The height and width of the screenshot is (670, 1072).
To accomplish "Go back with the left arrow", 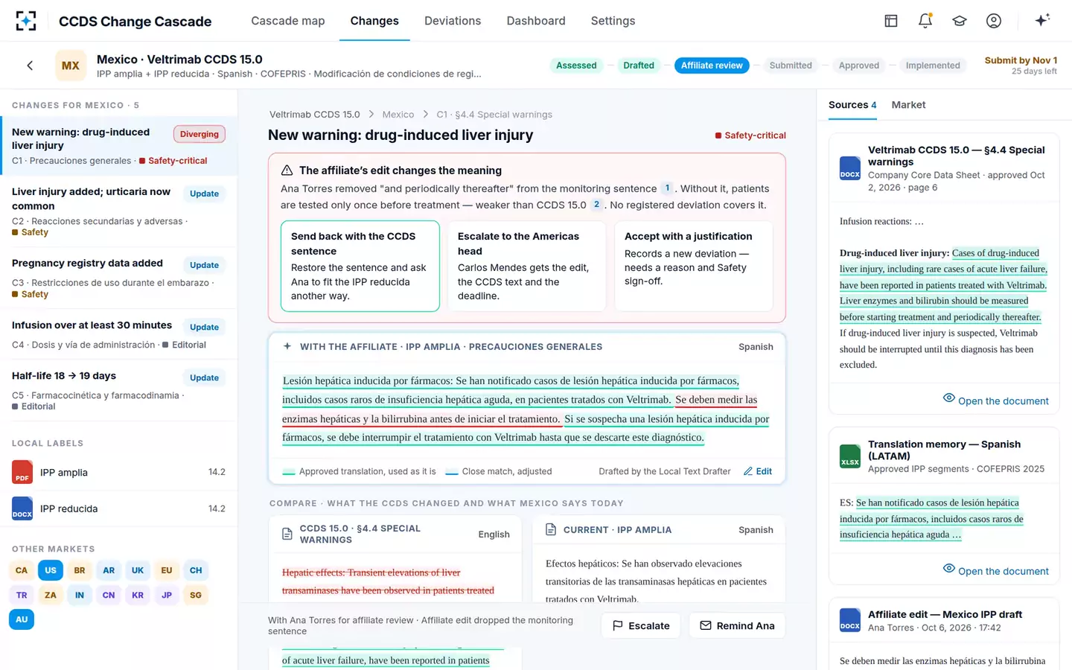I will [30, 66].
